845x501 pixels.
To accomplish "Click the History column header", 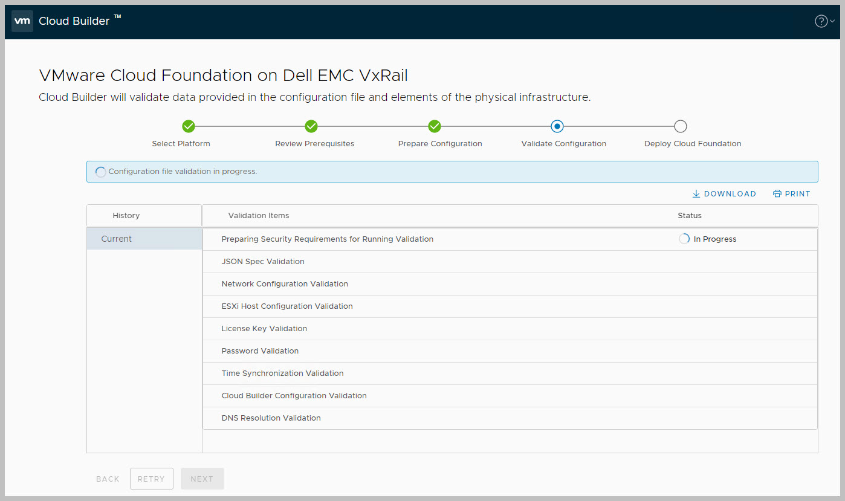I will pyautogui.click(x=126, y=216).
